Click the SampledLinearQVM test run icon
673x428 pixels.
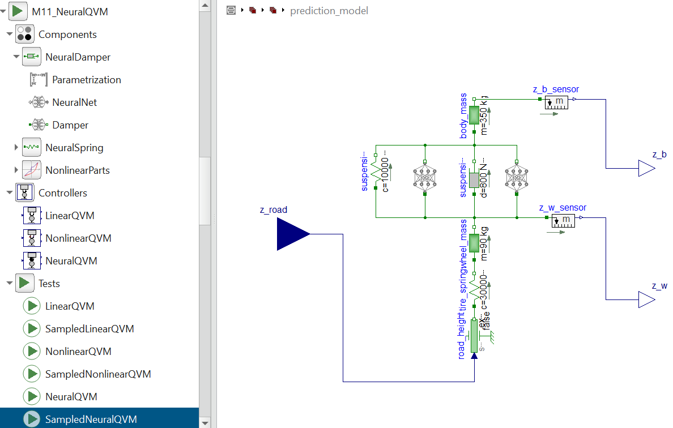[31, 328]
